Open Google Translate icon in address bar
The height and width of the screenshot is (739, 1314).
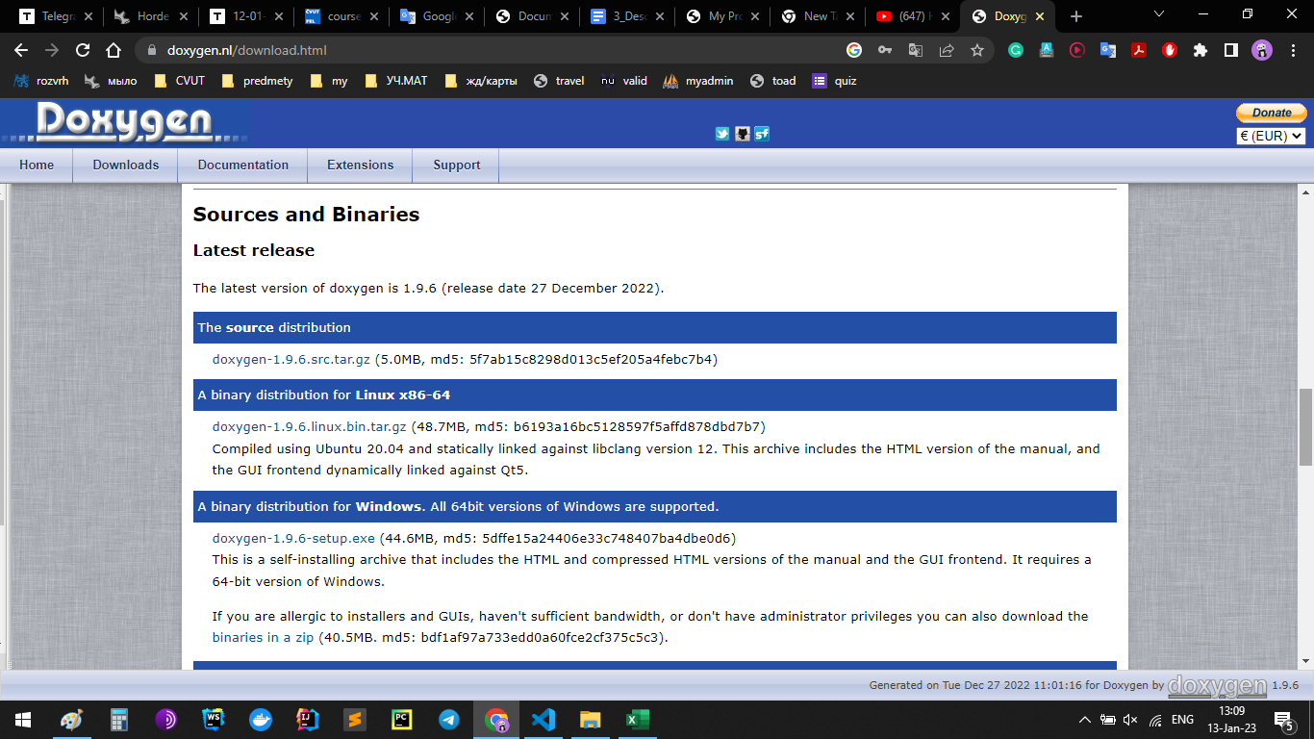[x=916, y=50]
